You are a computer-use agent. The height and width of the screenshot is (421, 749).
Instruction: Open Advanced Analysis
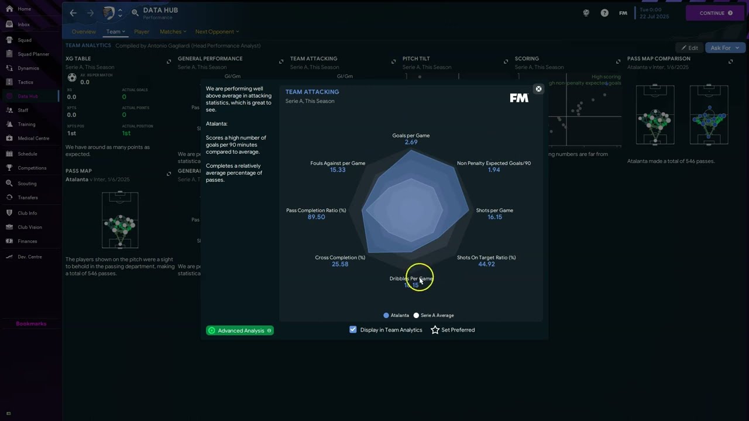click(x=240, y=330)
